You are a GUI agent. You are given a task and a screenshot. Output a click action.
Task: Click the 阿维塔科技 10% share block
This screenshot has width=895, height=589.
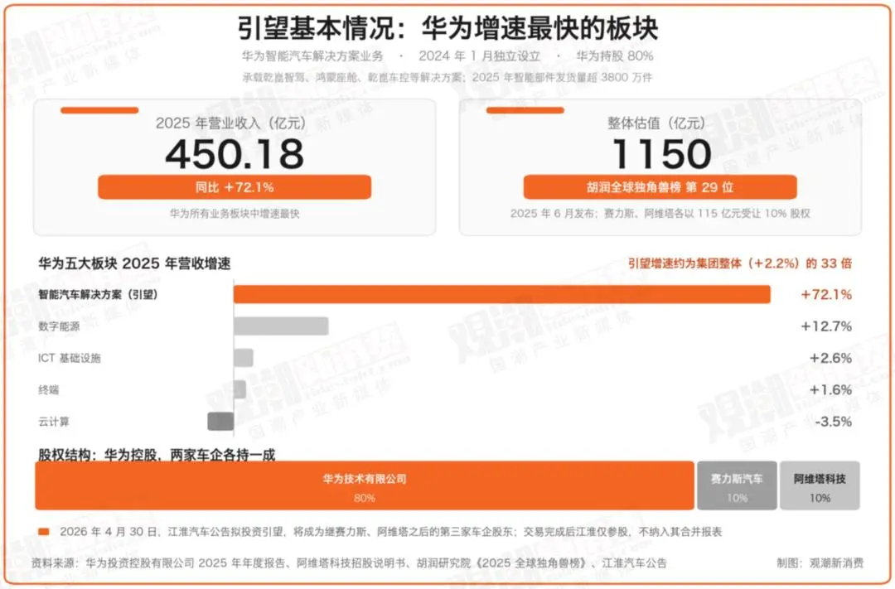(820, 485)
